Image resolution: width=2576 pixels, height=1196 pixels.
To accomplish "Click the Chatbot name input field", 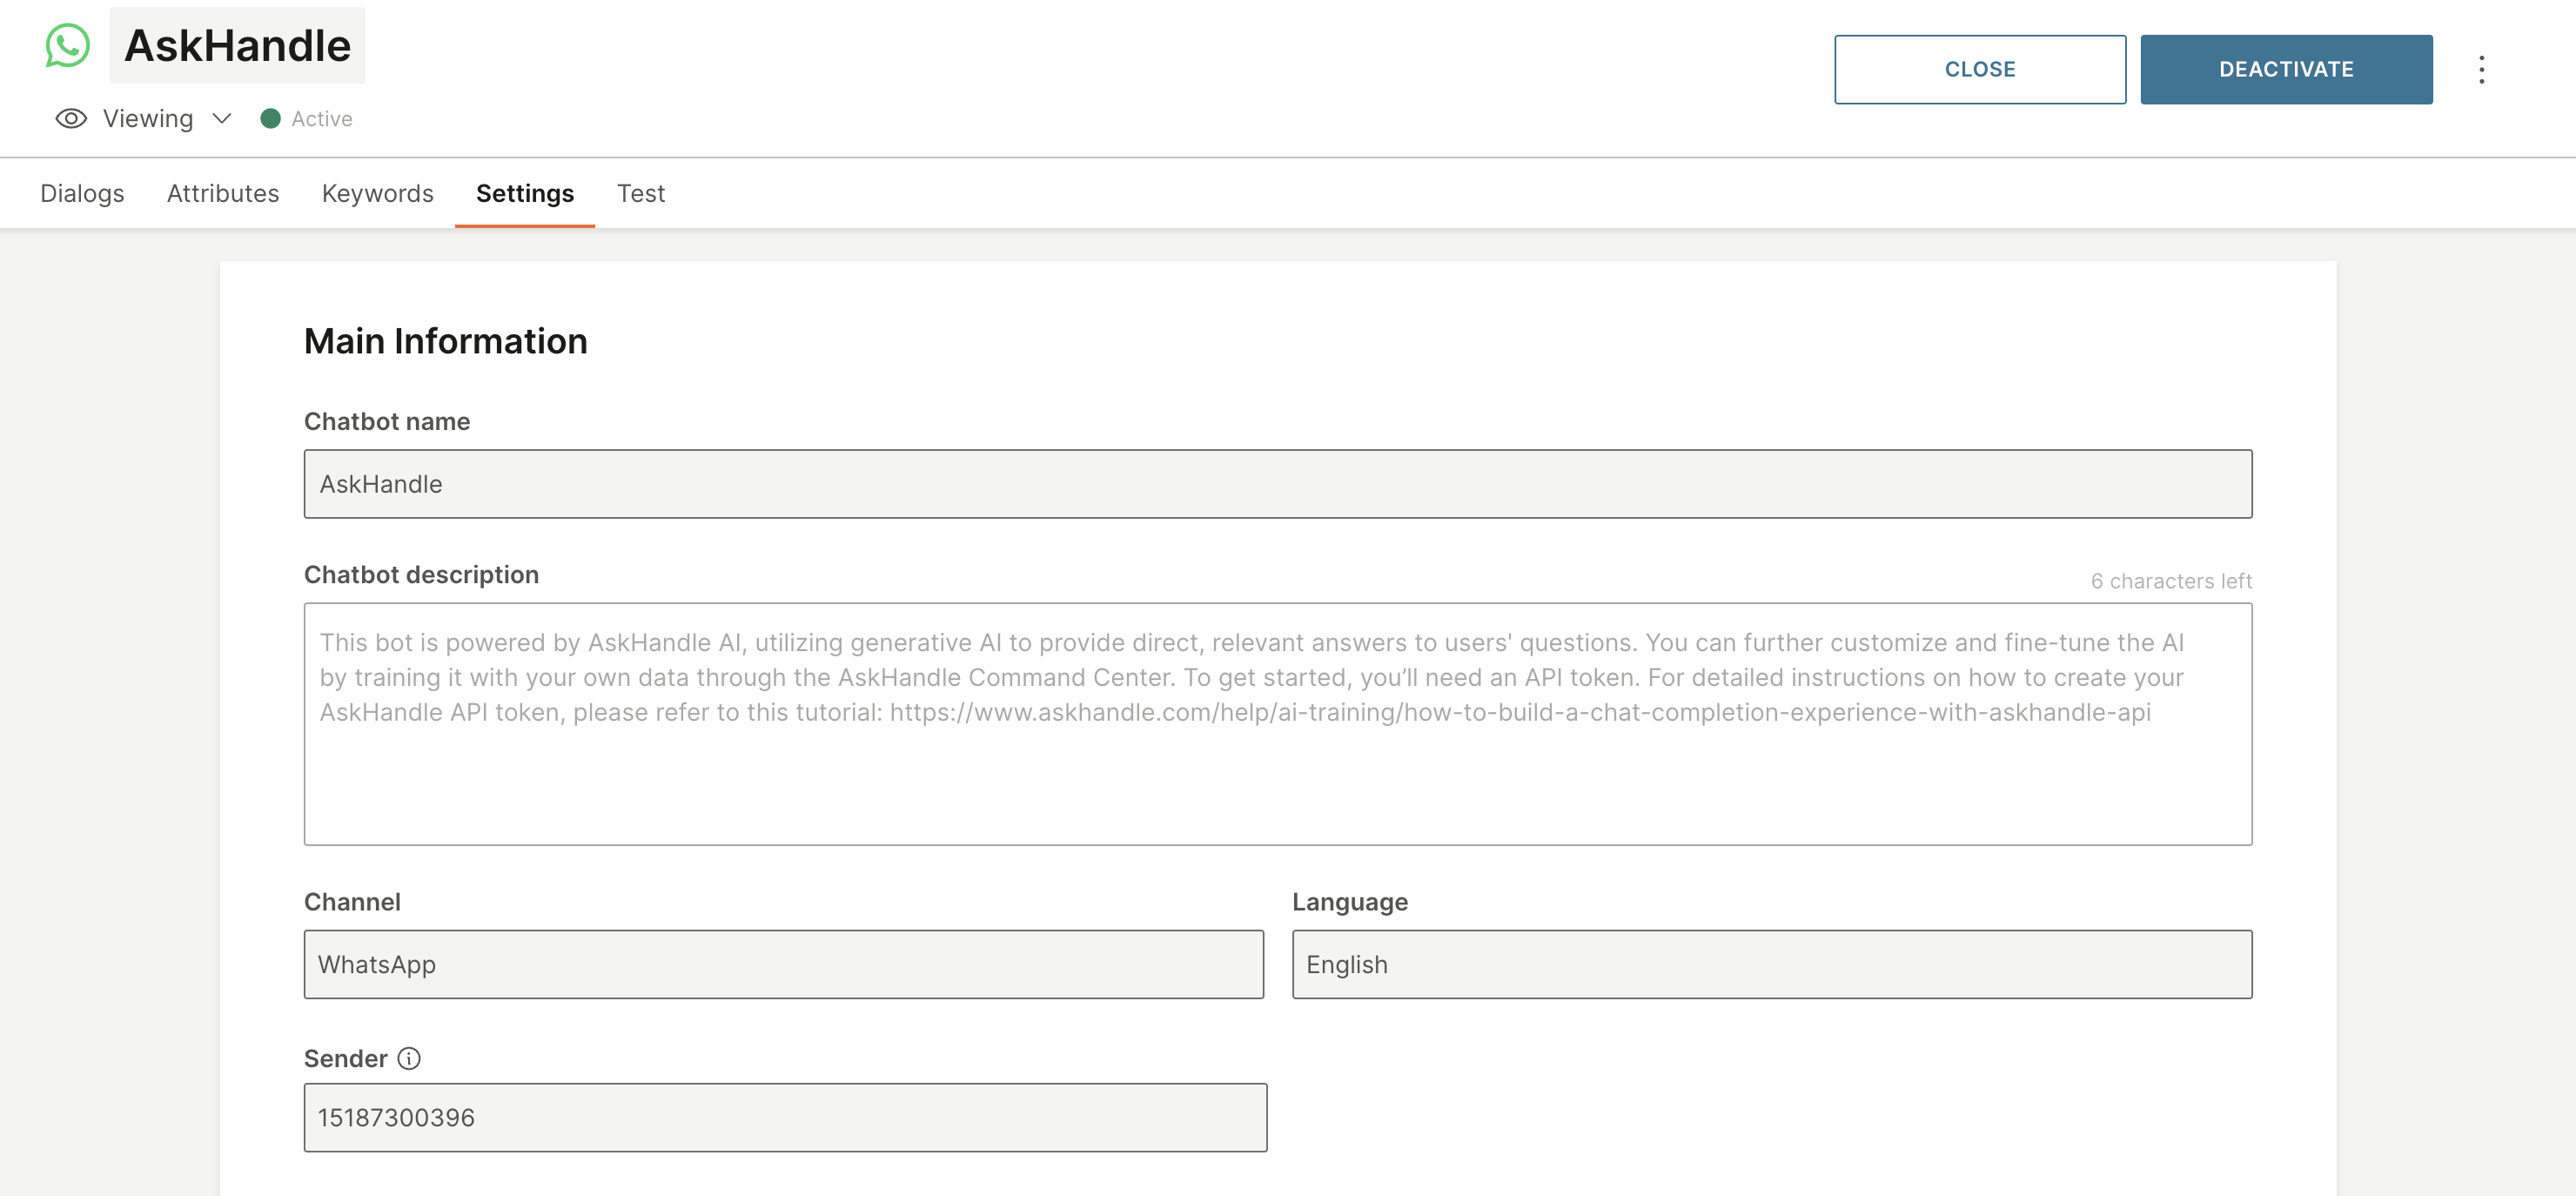I will click(1277, 484).
